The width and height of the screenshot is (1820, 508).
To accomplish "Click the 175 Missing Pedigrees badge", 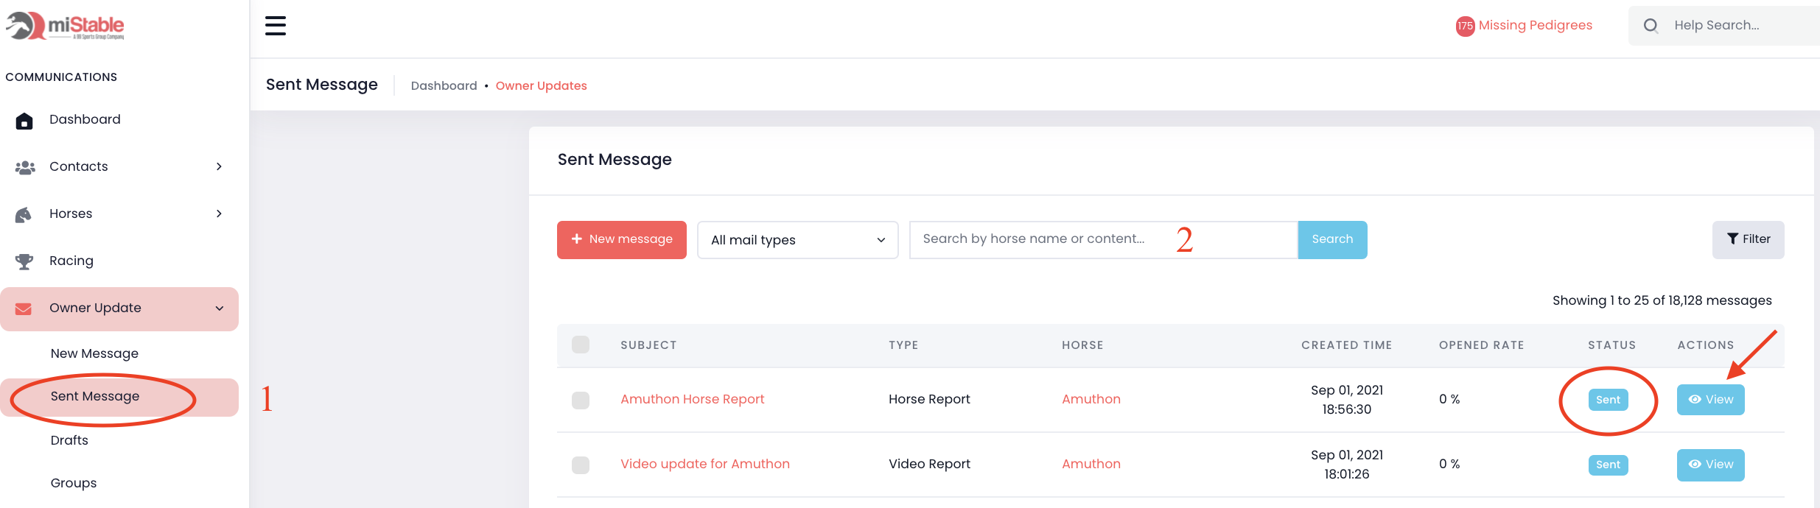I will pyautogui.click(x=1465, y=27).
